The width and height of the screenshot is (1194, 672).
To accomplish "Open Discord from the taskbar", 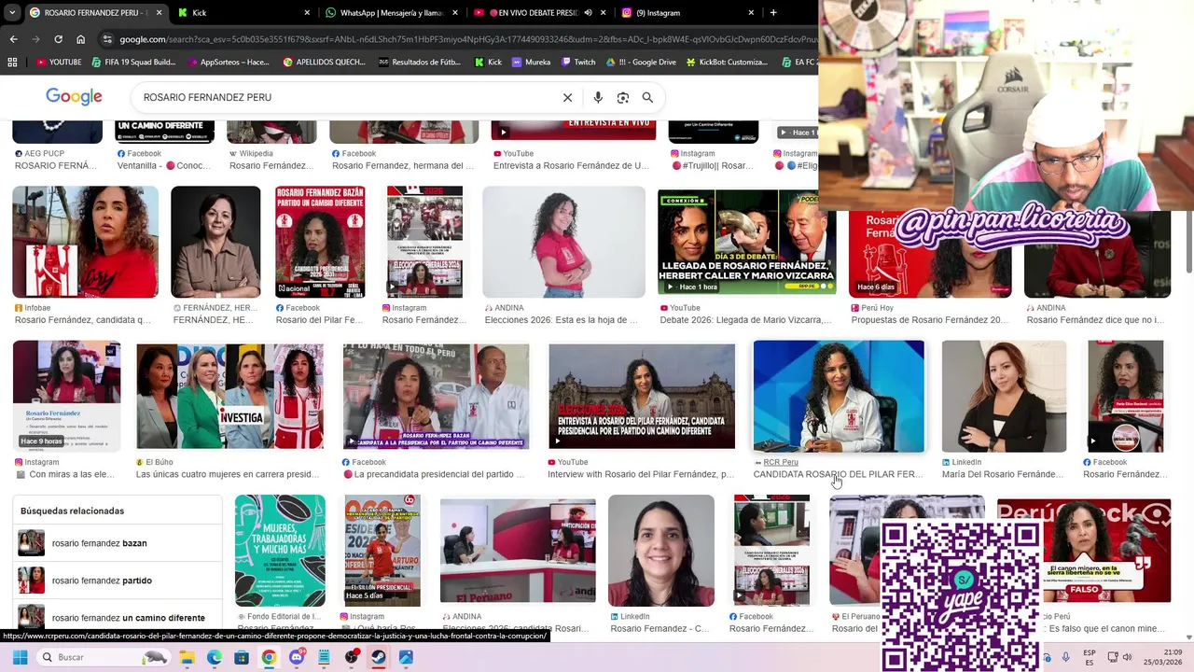I will coord(297,657).
